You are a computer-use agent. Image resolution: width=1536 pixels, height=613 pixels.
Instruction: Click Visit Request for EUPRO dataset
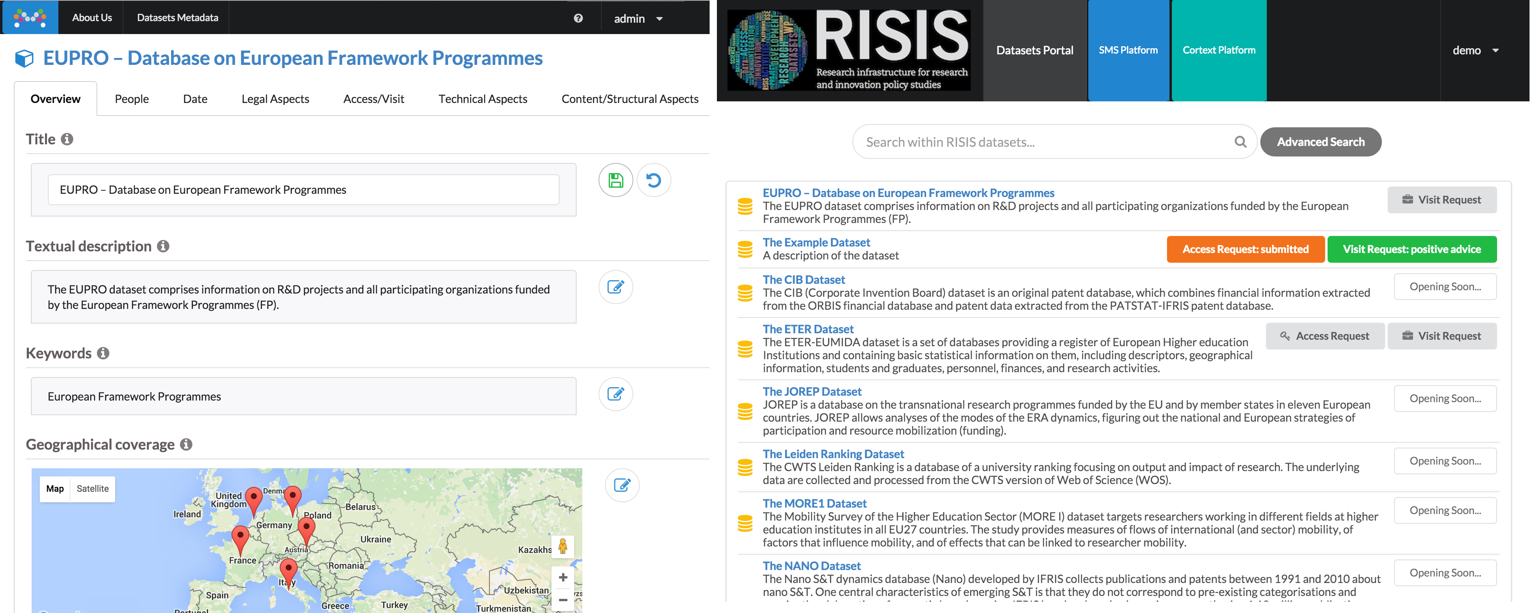1442,200
